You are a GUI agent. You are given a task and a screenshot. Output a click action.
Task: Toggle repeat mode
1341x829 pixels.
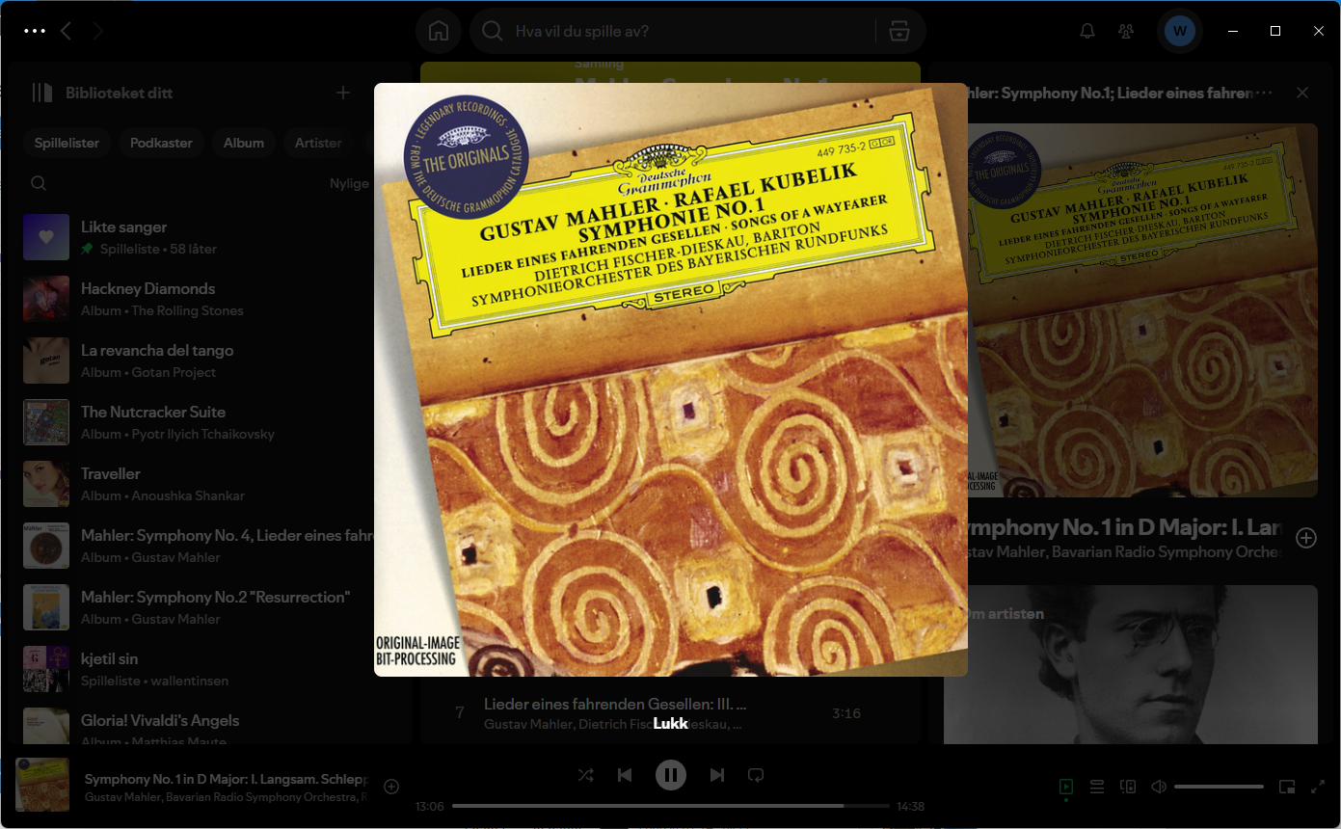coord(756,775)
